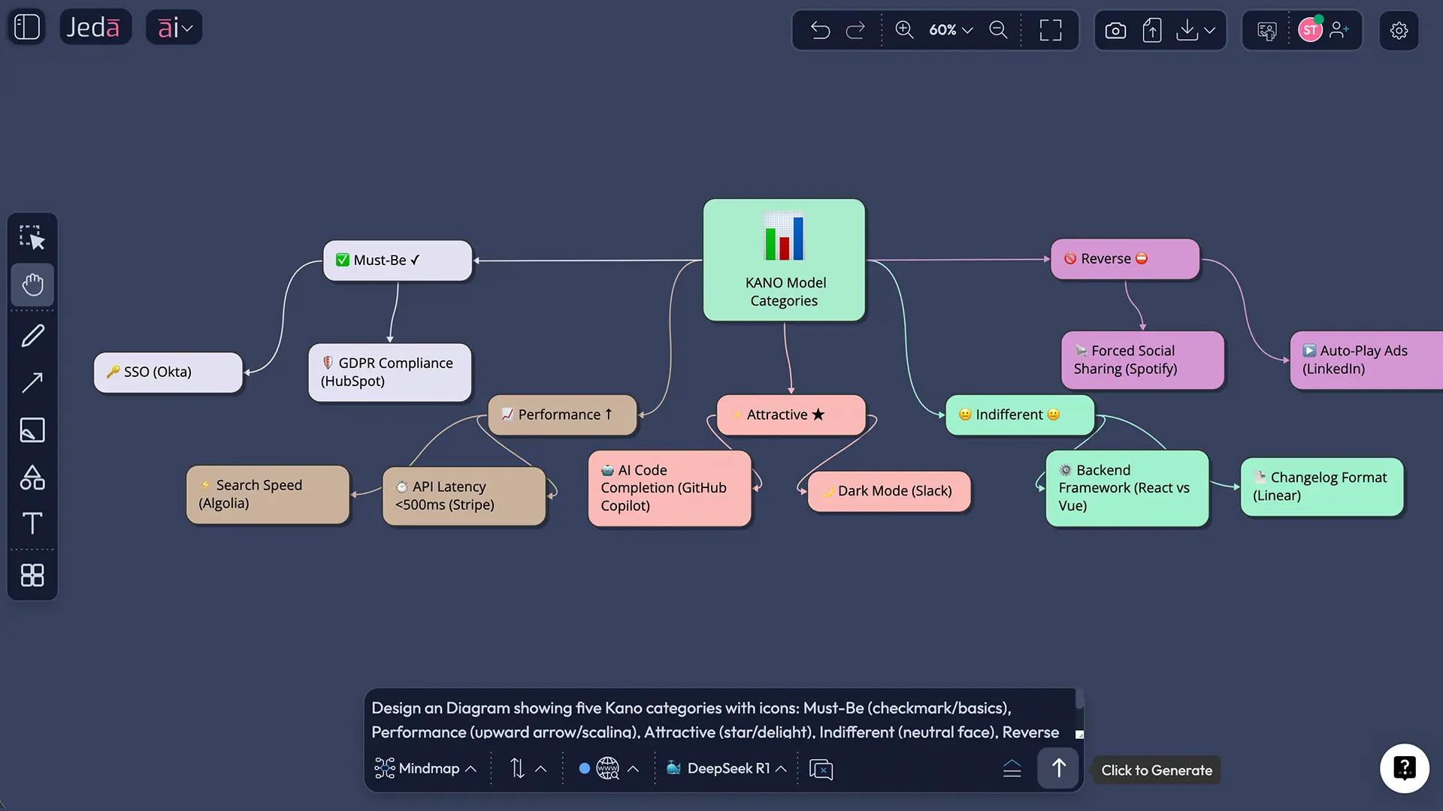Click inside the prompt text field

pos(714,719)
